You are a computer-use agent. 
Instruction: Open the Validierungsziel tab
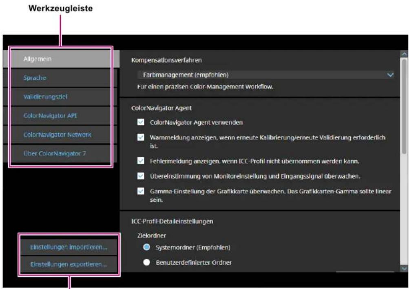[60, 97]
